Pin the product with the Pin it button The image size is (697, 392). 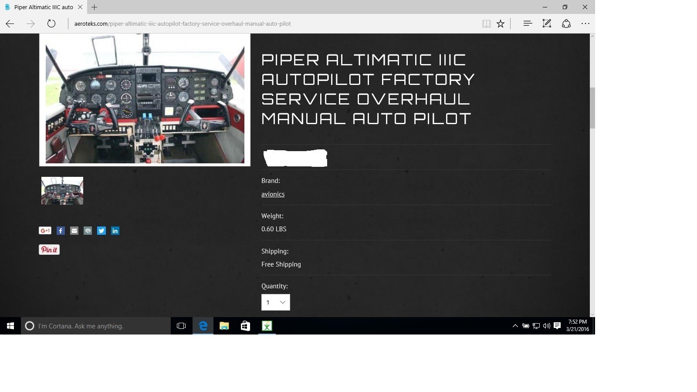pyautogui.click(x=49, y=250)
